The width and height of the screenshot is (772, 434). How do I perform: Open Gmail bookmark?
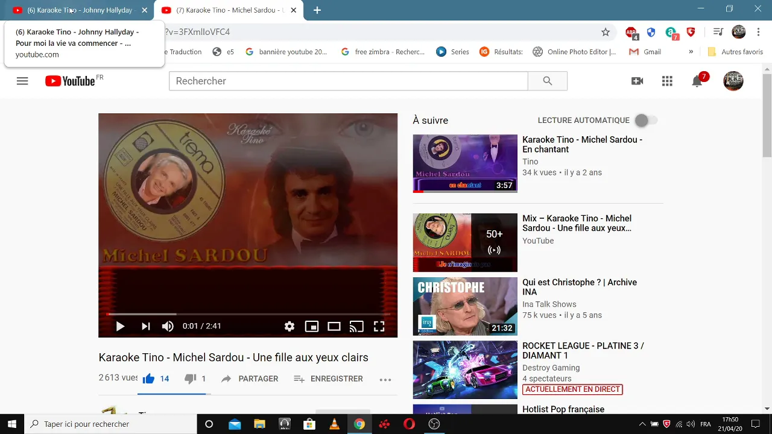645,52
